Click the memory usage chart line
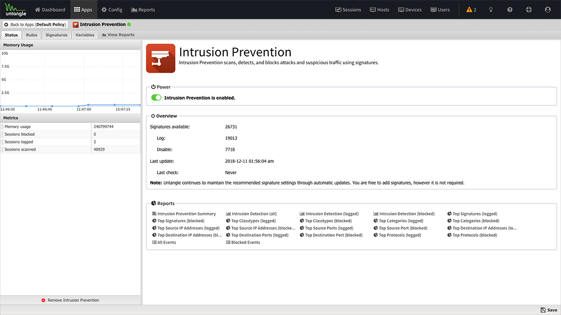 pyautogui.click(x=70, y=106)
